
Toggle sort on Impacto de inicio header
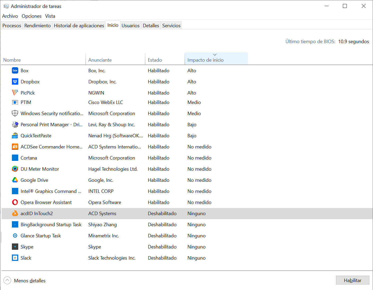point(216,59)
